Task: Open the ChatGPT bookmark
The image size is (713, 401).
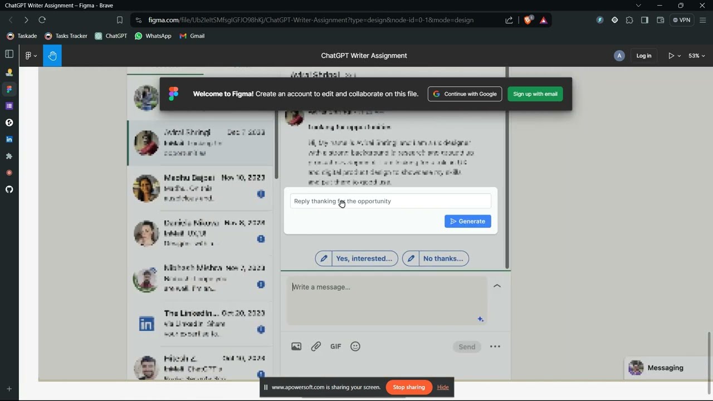Action: (x=111, y=36)
